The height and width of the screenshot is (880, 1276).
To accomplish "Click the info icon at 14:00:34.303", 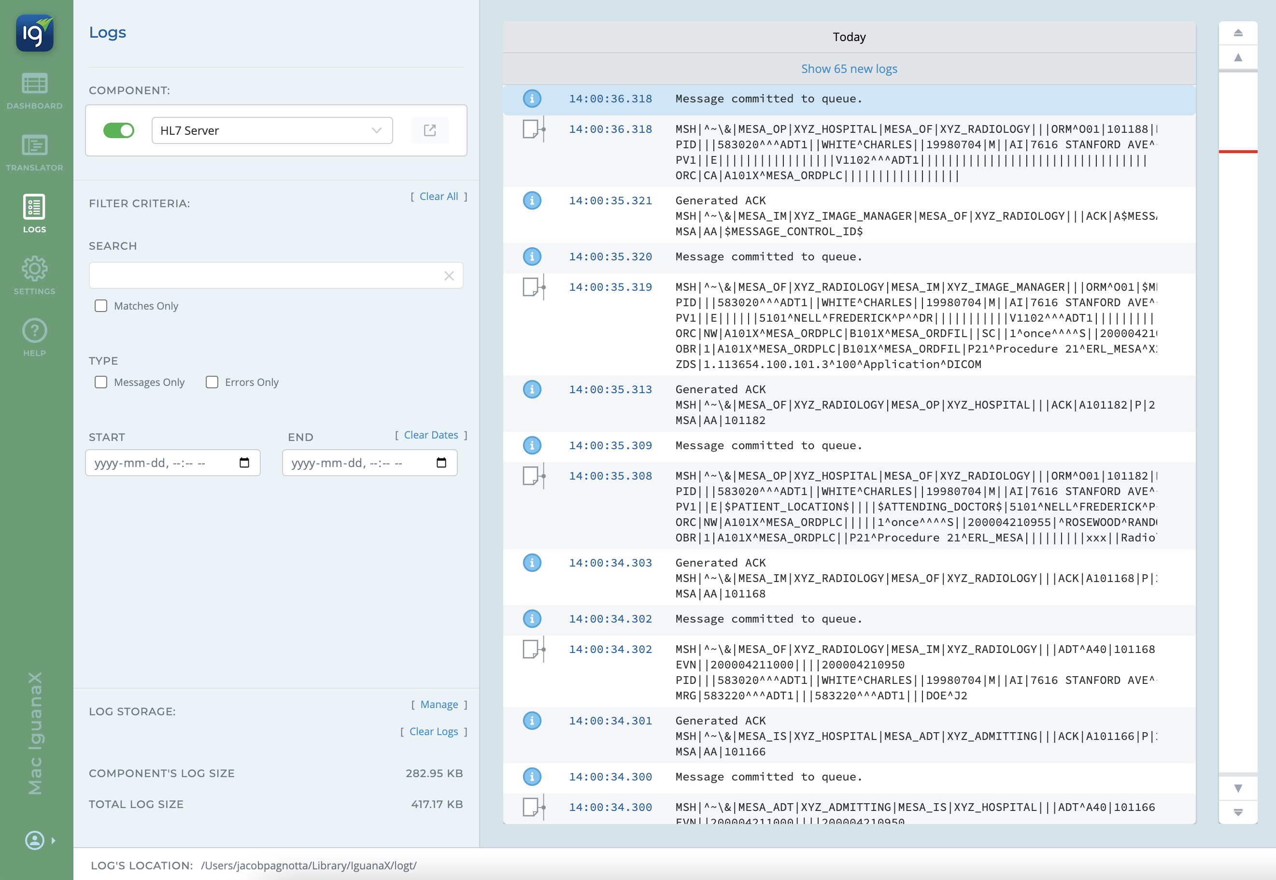I will [x=532, y=563].
